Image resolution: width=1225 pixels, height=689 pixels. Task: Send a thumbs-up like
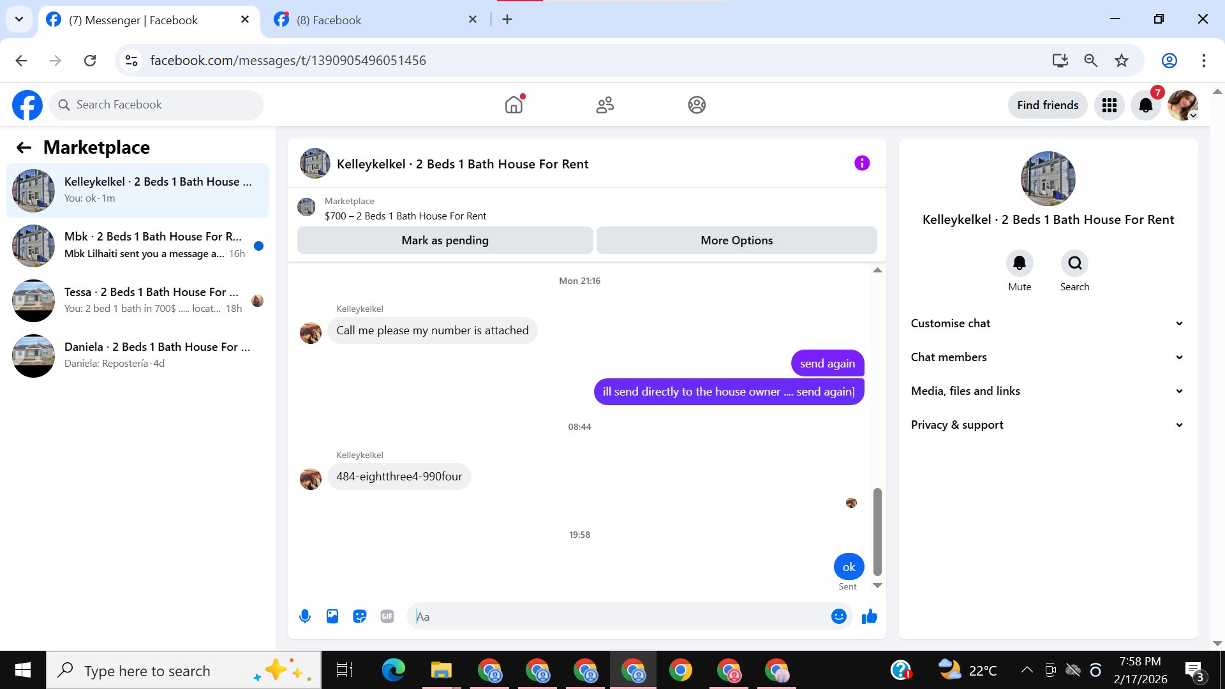point(870,616)
